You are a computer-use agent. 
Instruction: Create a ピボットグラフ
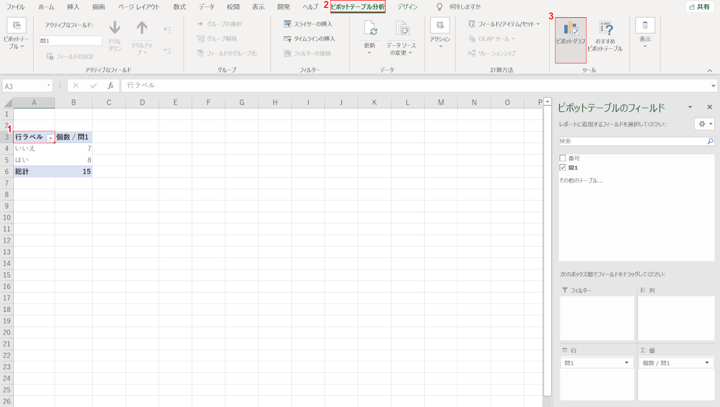pyautogui.click(x=571, y=40)
